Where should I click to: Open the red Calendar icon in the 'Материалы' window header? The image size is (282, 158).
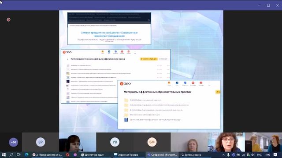(193, 83)
